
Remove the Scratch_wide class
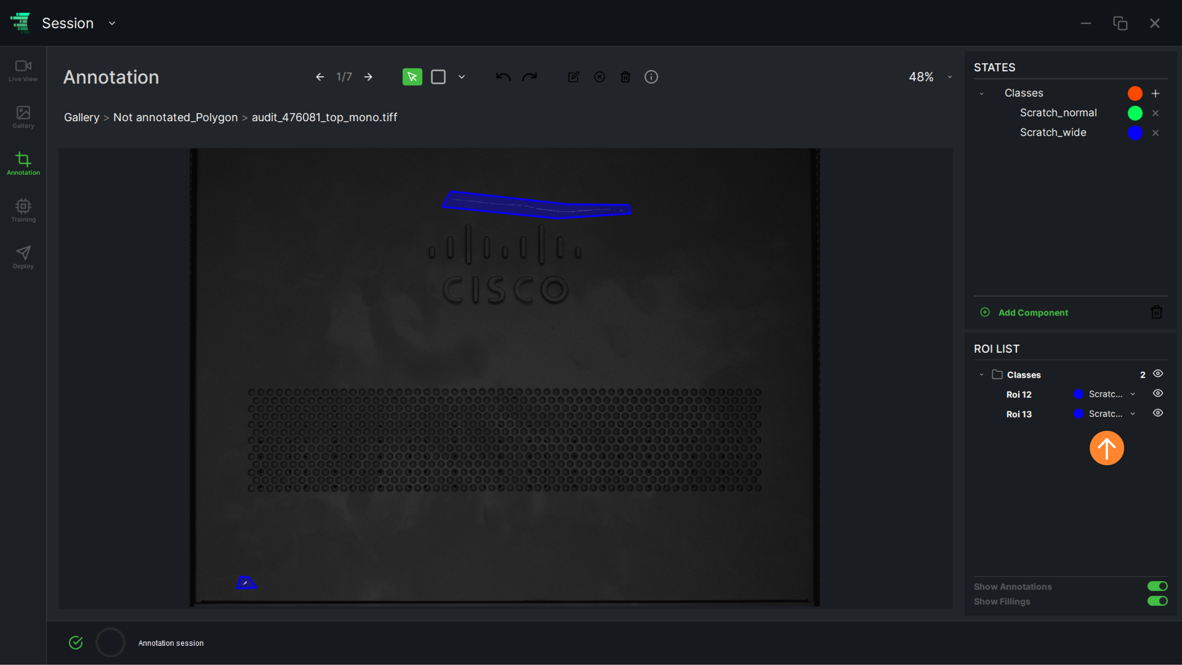coord(1155,133)
